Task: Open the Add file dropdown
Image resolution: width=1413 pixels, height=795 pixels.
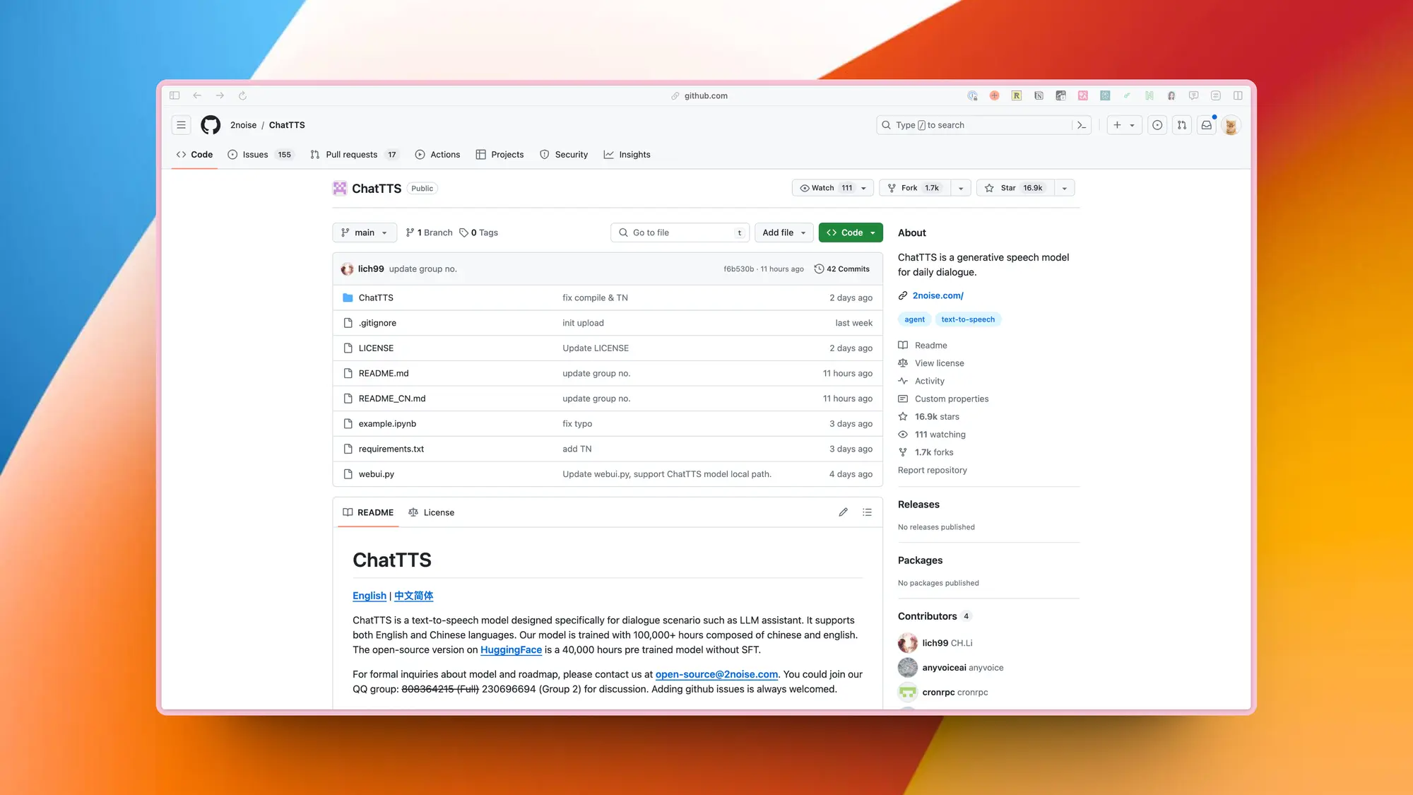Action: coord(784,232)
